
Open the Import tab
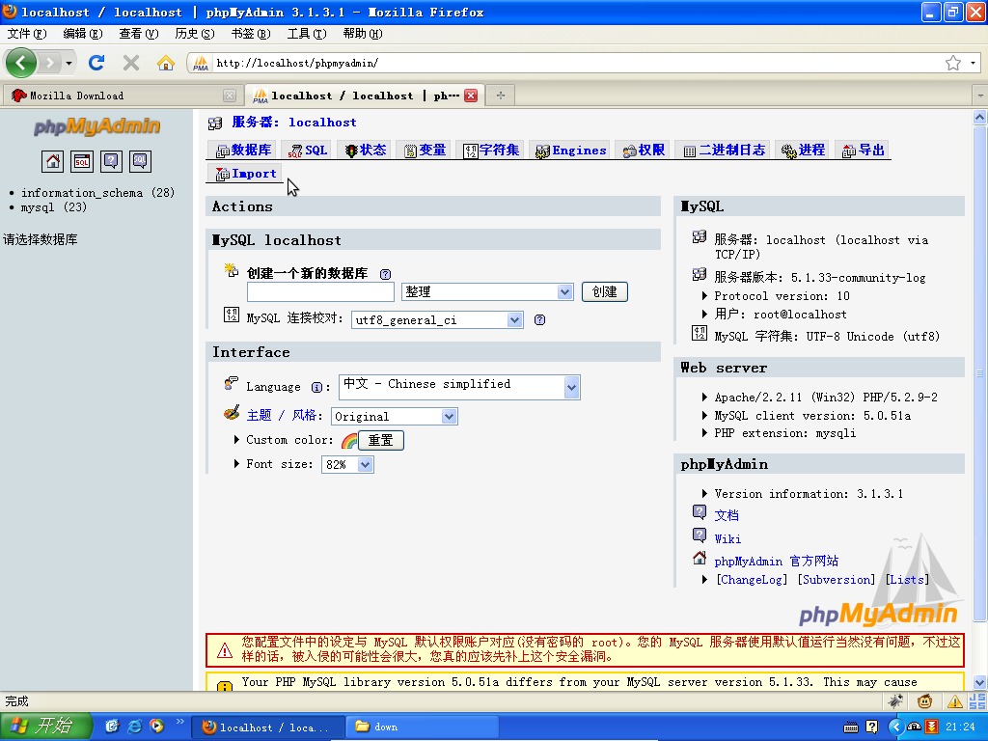tap(246, 174)
